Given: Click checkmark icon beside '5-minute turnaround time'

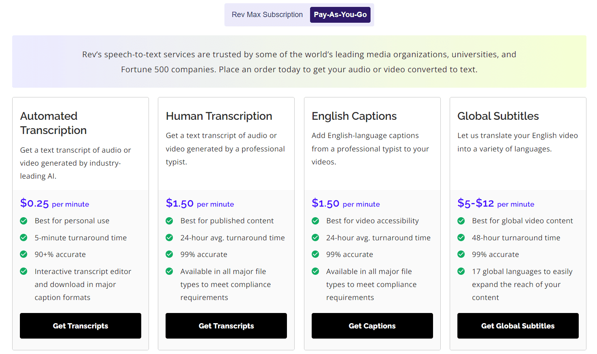Looking at the screenshot, I should [x=24, y=237].
